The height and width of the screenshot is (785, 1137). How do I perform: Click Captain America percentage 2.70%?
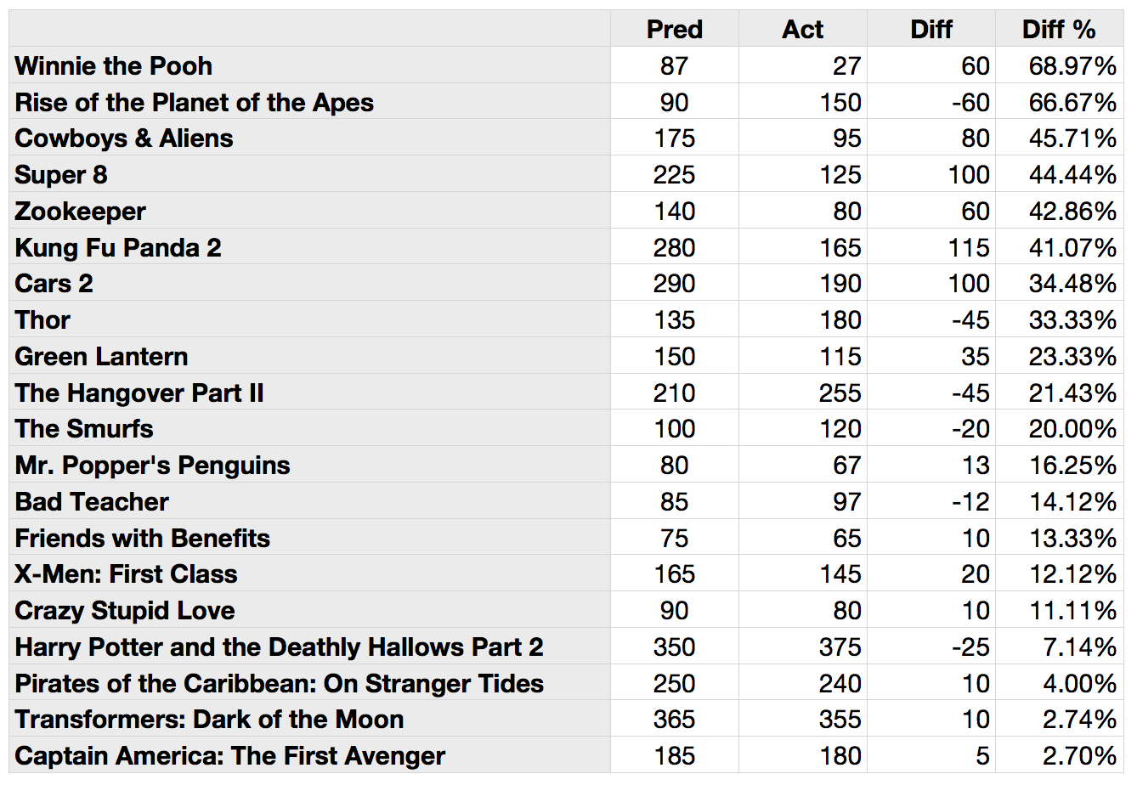pos(1059,755)
